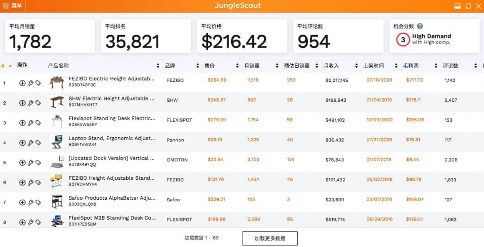Click the pin icon for FEZIBO Height Adjustable Stand row
Viewport: 484px width, 247px height.
coord(30,182)
